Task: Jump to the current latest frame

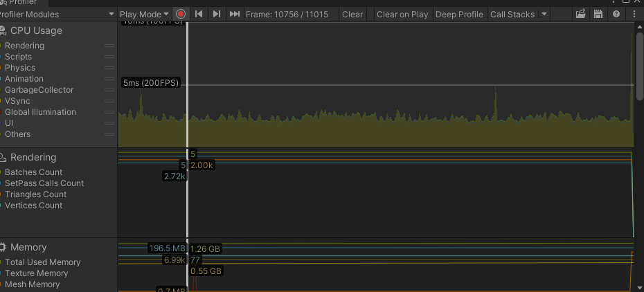Action: point(235,14)
